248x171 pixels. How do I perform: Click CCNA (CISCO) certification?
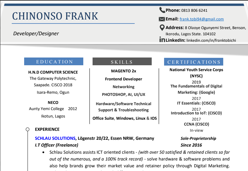coord(196,124)
